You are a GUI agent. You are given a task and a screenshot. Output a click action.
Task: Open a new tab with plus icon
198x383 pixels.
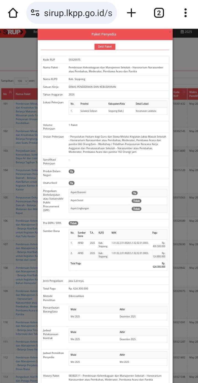131,13
